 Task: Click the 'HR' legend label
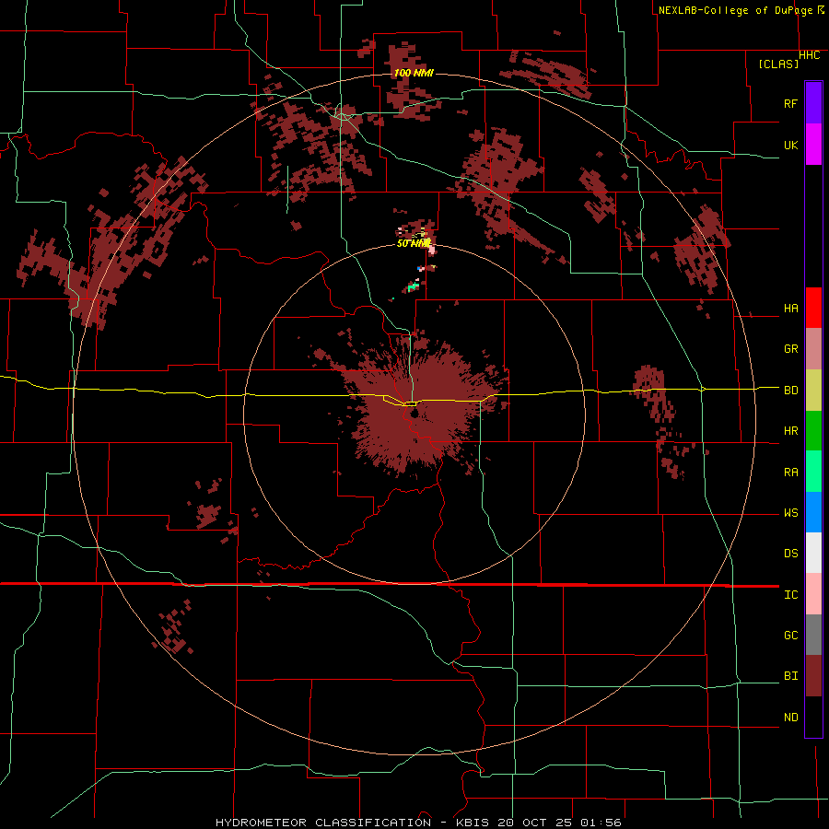tap(790, 431)
